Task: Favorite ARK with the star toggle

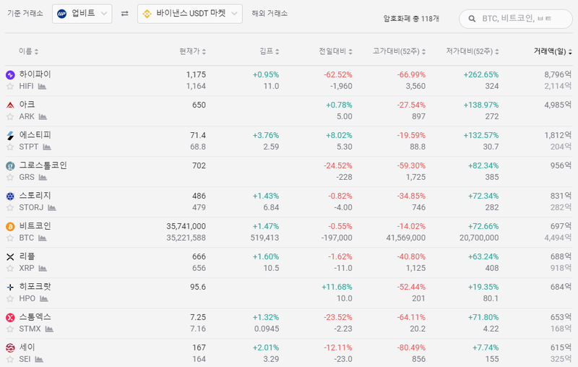Action: click(10, 117)
